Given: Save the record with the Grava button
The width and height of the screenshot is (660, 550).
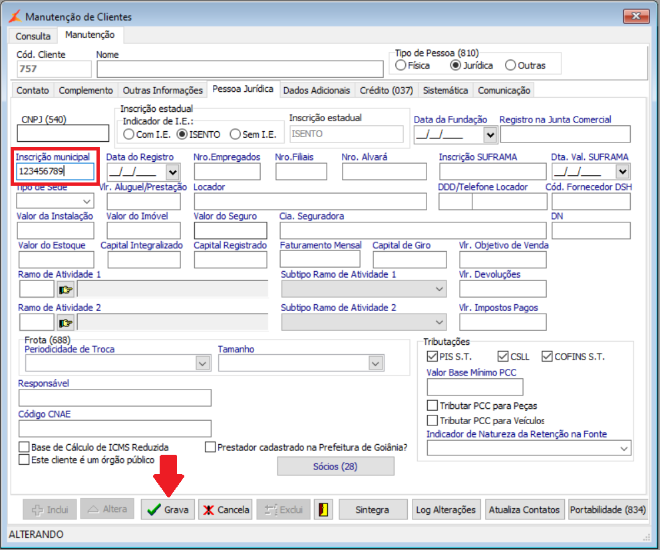Looking at the screenshot, I should point(168,509).
